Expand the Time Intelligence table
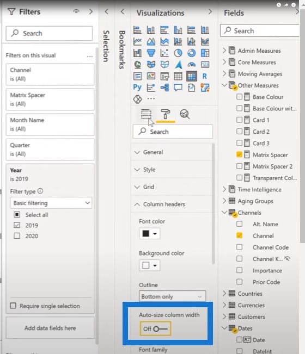 (259, 189)
